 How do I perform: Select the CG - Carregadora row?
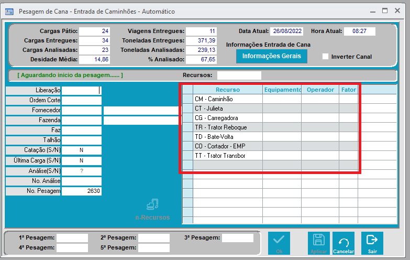click(270, 118)
